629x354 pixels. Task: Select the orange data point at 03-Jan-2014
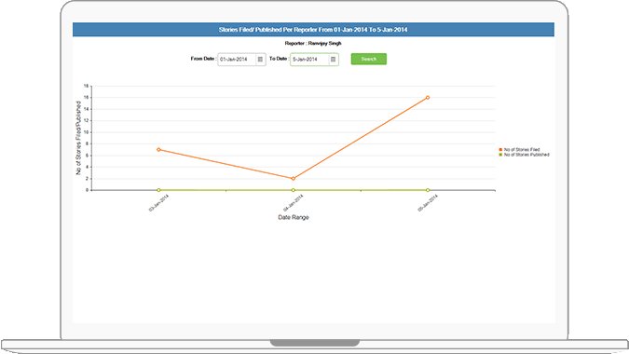pyautogui.click(x=158, y=150)
